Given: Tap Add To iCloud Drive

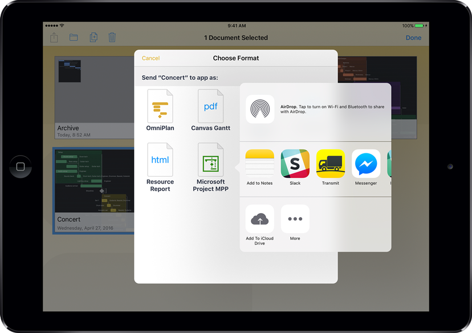Looking at the screenshot, I should [x=260, y=219].
